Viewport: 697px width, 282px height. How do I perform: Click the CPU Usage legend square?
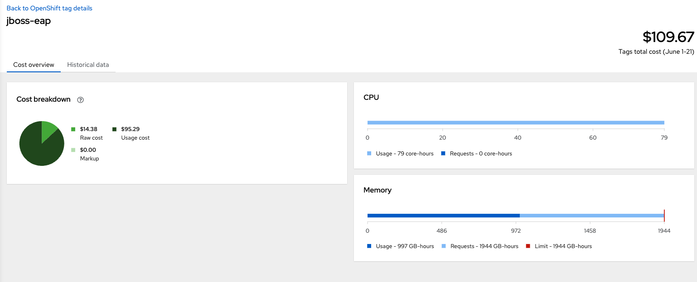370,154
